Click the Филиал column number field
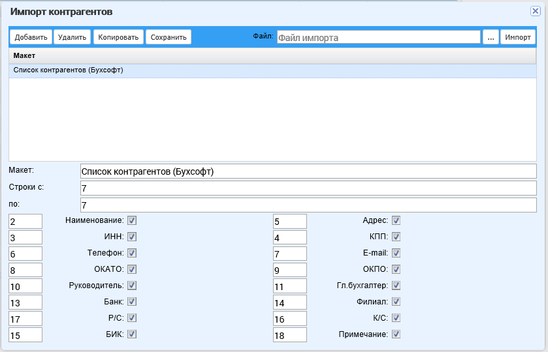Image resolution: width=548 pixels, height=352 pixels. click(x=290, y=302)
